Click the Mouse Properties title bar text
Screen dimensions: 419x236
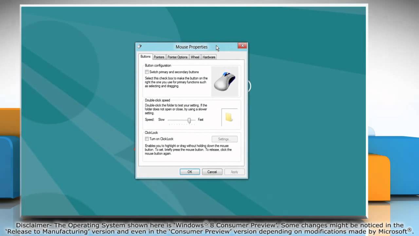pyautogui.click(x=191, y=47)
